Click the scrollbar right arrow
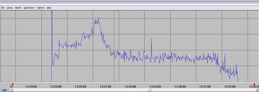 tap(257, 90)
